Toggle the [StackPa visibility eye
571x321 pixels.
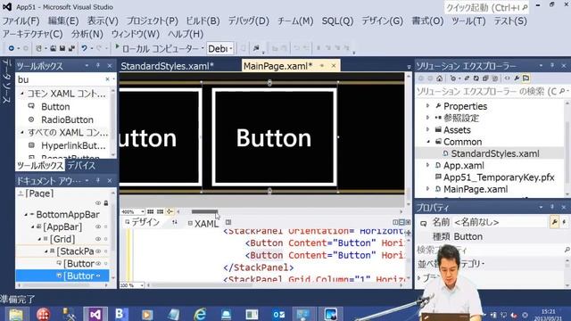click(x=98, y=251)
